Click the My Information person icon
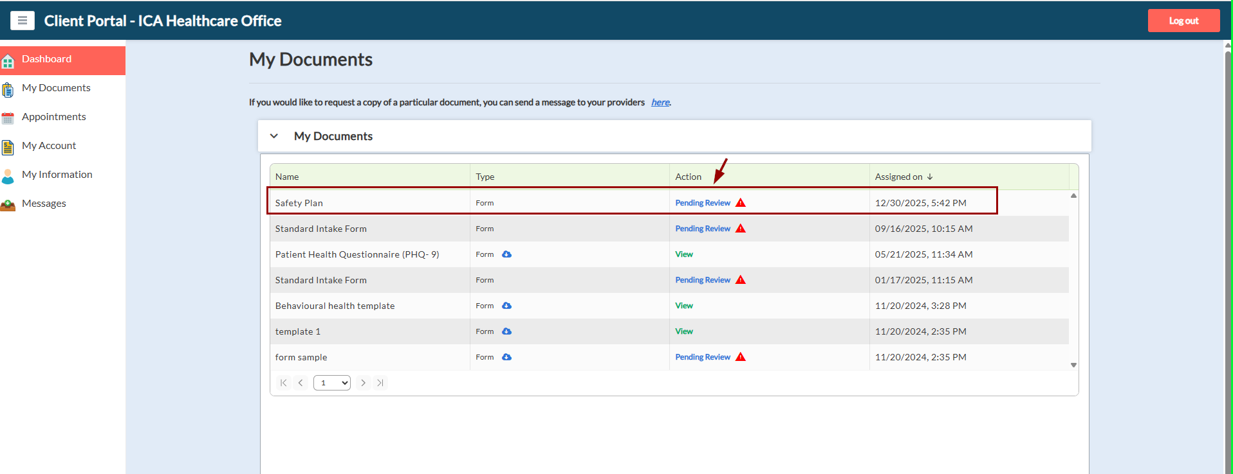Image resolution: width=1233 pixels, height=474 pixels. coord(8,176)
